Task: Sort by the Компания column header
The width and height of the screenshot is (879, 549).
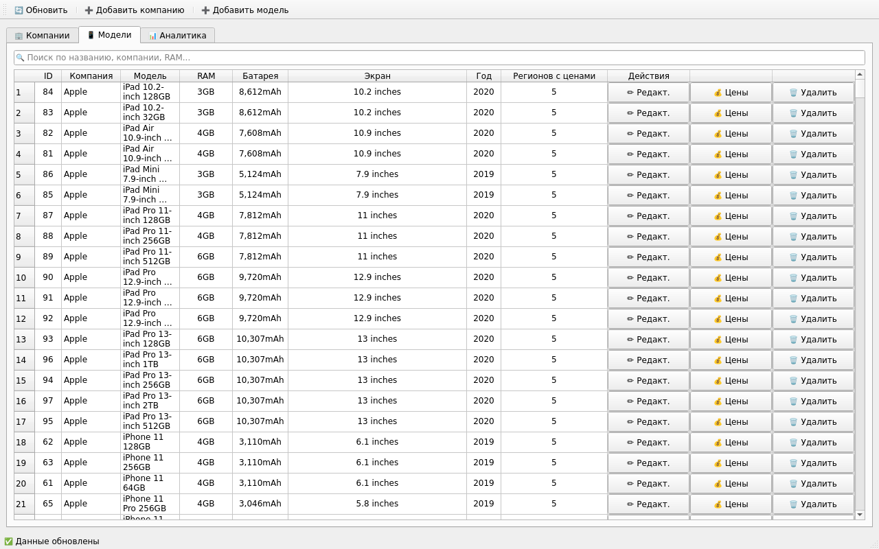Action: pos(91,76)
